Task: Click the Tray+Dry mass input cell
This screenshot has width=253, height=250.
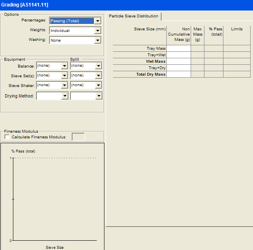Action: 179,68
